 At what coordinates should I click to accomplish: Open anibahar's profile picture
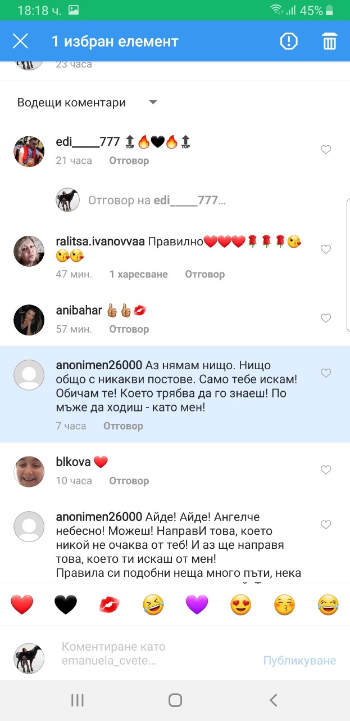(x=29, y=320)
